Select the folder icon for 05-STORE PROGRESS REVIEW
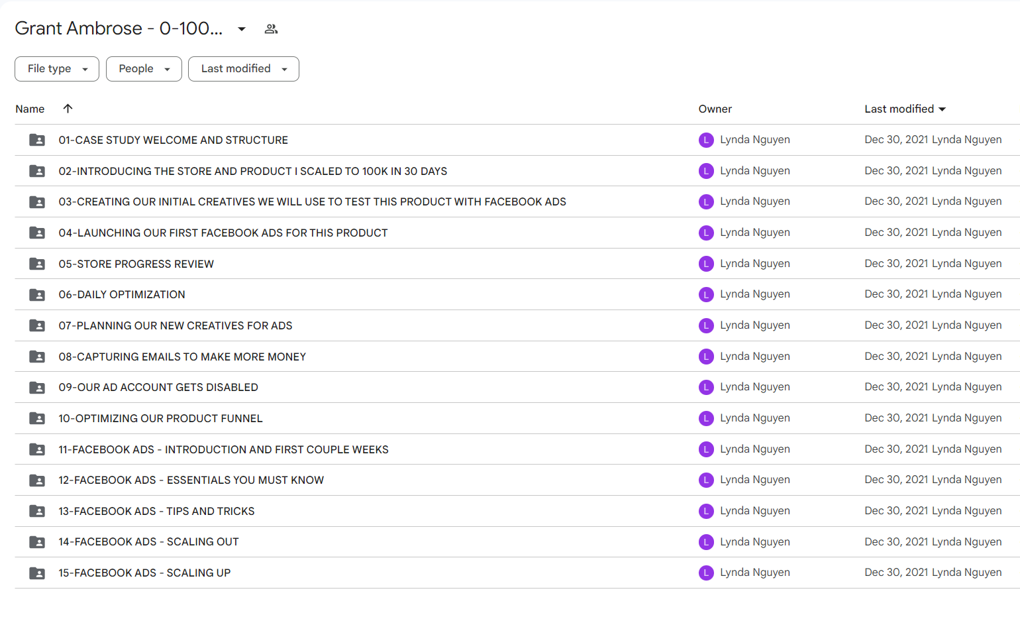 (37, 264)
